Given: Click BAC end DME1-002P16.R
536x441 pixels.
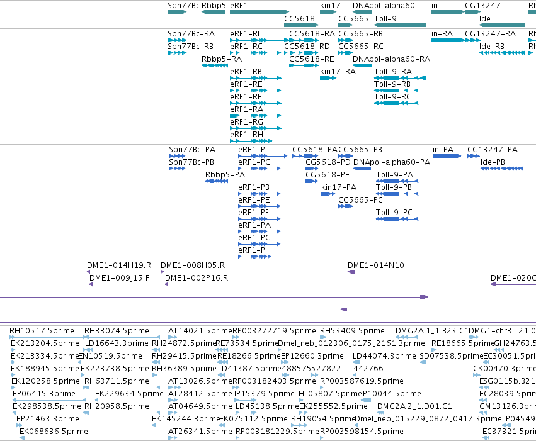Looking at the screenshot, I should coord(197,278).
